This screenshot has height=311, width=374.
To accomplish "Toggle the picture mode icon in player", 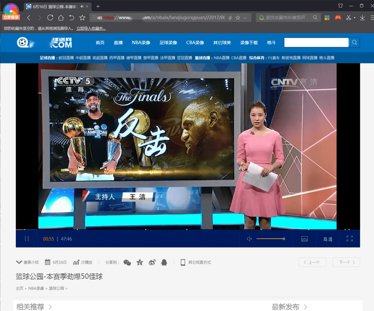I will pyautogui.click(x=304, y=239).
